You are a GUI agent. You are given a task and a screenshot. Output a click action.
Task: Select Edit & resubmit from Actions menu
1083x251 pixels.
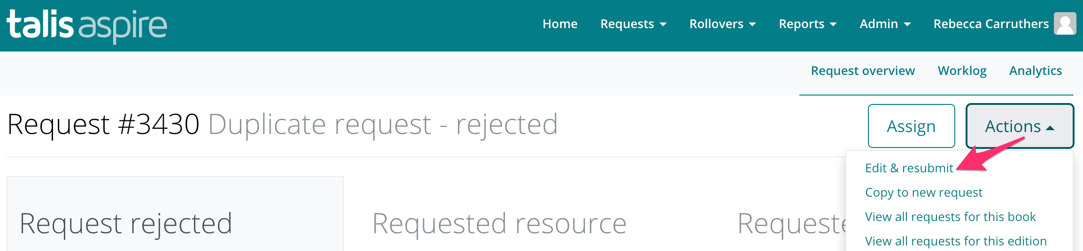tap(909, 168)
